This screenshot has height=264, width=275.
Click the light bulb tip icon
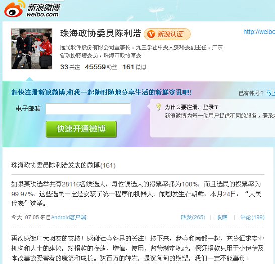click(x=158, y=107)
